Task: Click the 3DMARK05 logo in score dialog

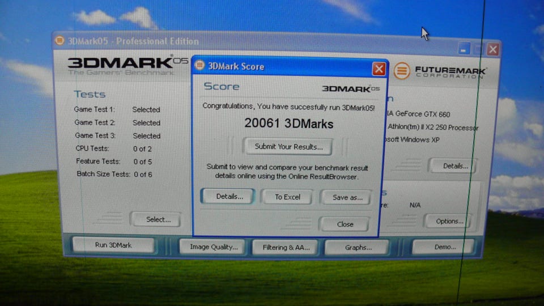Action: tap(351, 89)
